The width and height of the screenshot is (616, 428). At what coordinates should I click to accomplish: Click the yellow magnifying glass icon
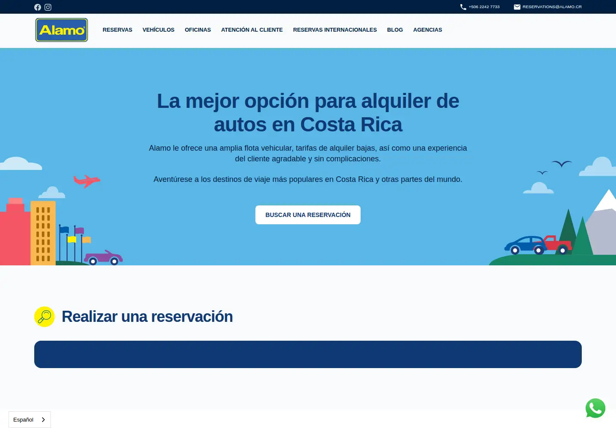click(x=44, y=317)
